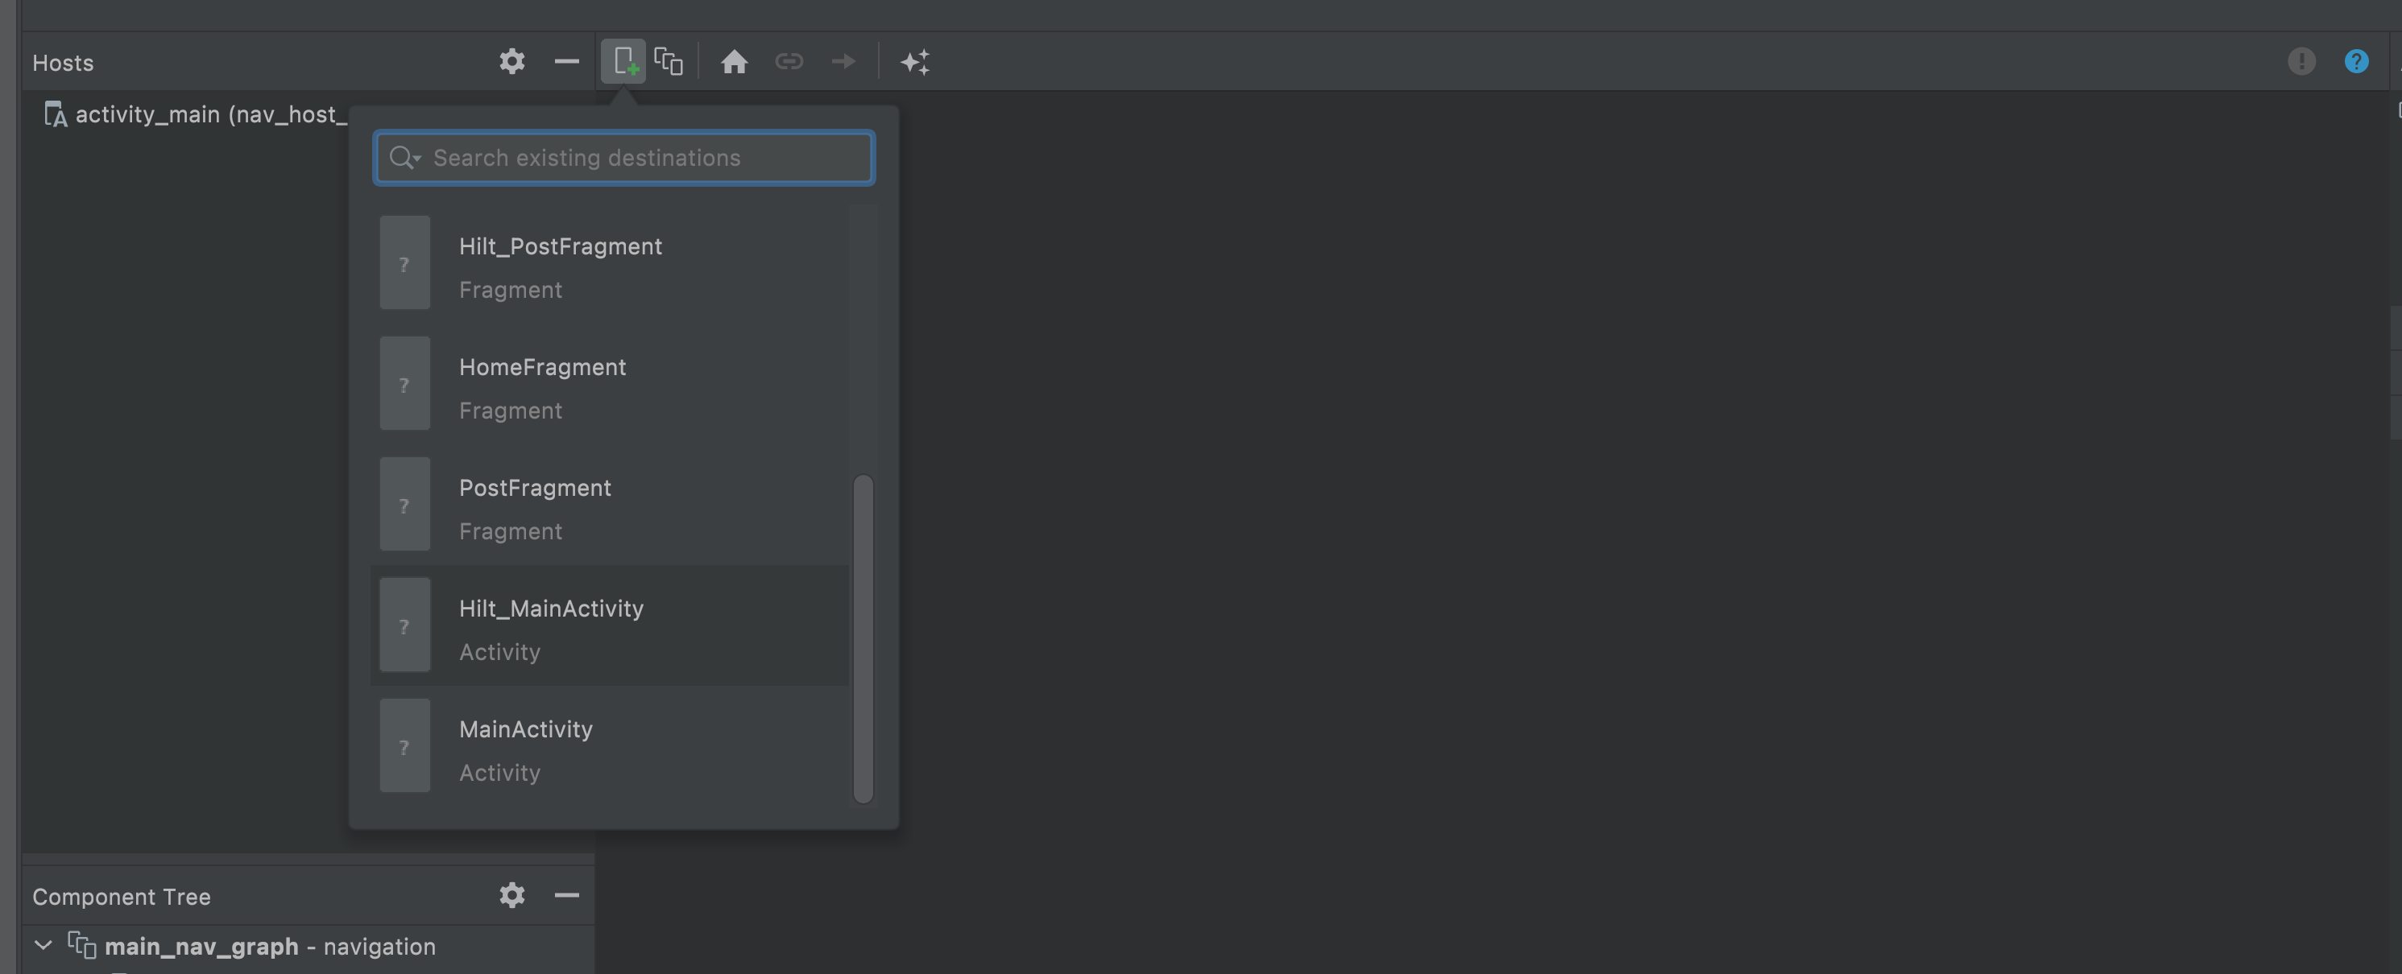Screen dimensions: 2402x974
Task: Click the Auto Arrange sparkle icon
Action: [915, 61]
